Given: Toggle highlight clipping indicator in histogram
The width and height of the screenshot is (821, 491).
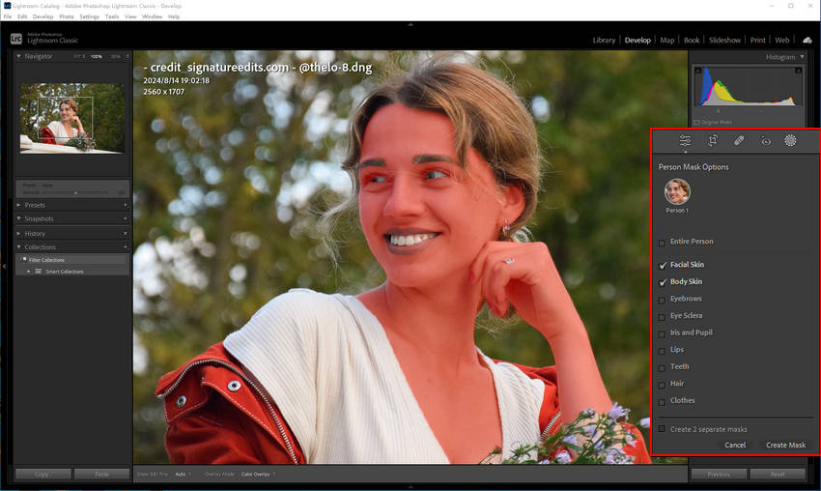Looking at the screenshot, I should click(x=799, y=71).
